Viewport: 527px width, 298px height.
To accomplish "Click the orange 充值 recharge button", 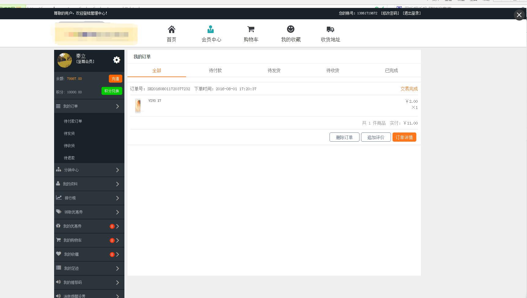I will click(x=115, y=78).
